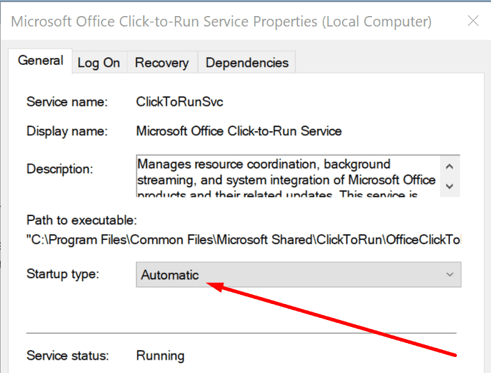Open the Dependencies tab
Screen dimensions: 491x373
tap(247, 63)
